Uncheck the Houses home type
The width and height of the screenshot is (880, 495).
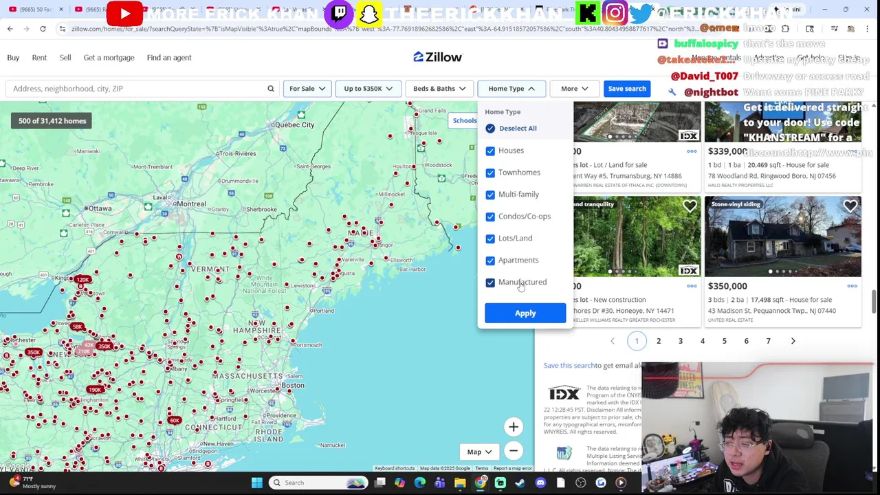[x=490, y=151]
